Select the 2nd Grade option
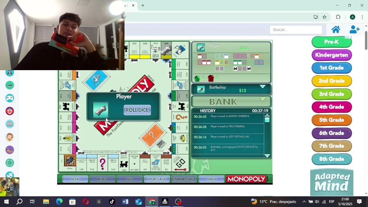 [x=331, y=81]
